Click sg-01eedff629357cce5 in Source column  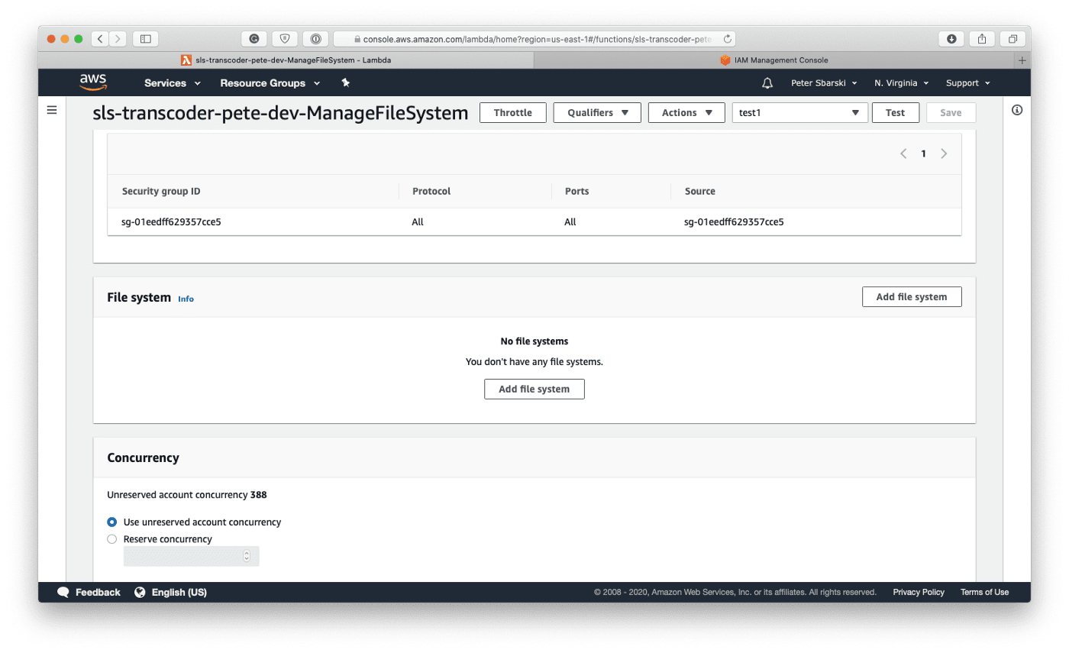(735, 222)
